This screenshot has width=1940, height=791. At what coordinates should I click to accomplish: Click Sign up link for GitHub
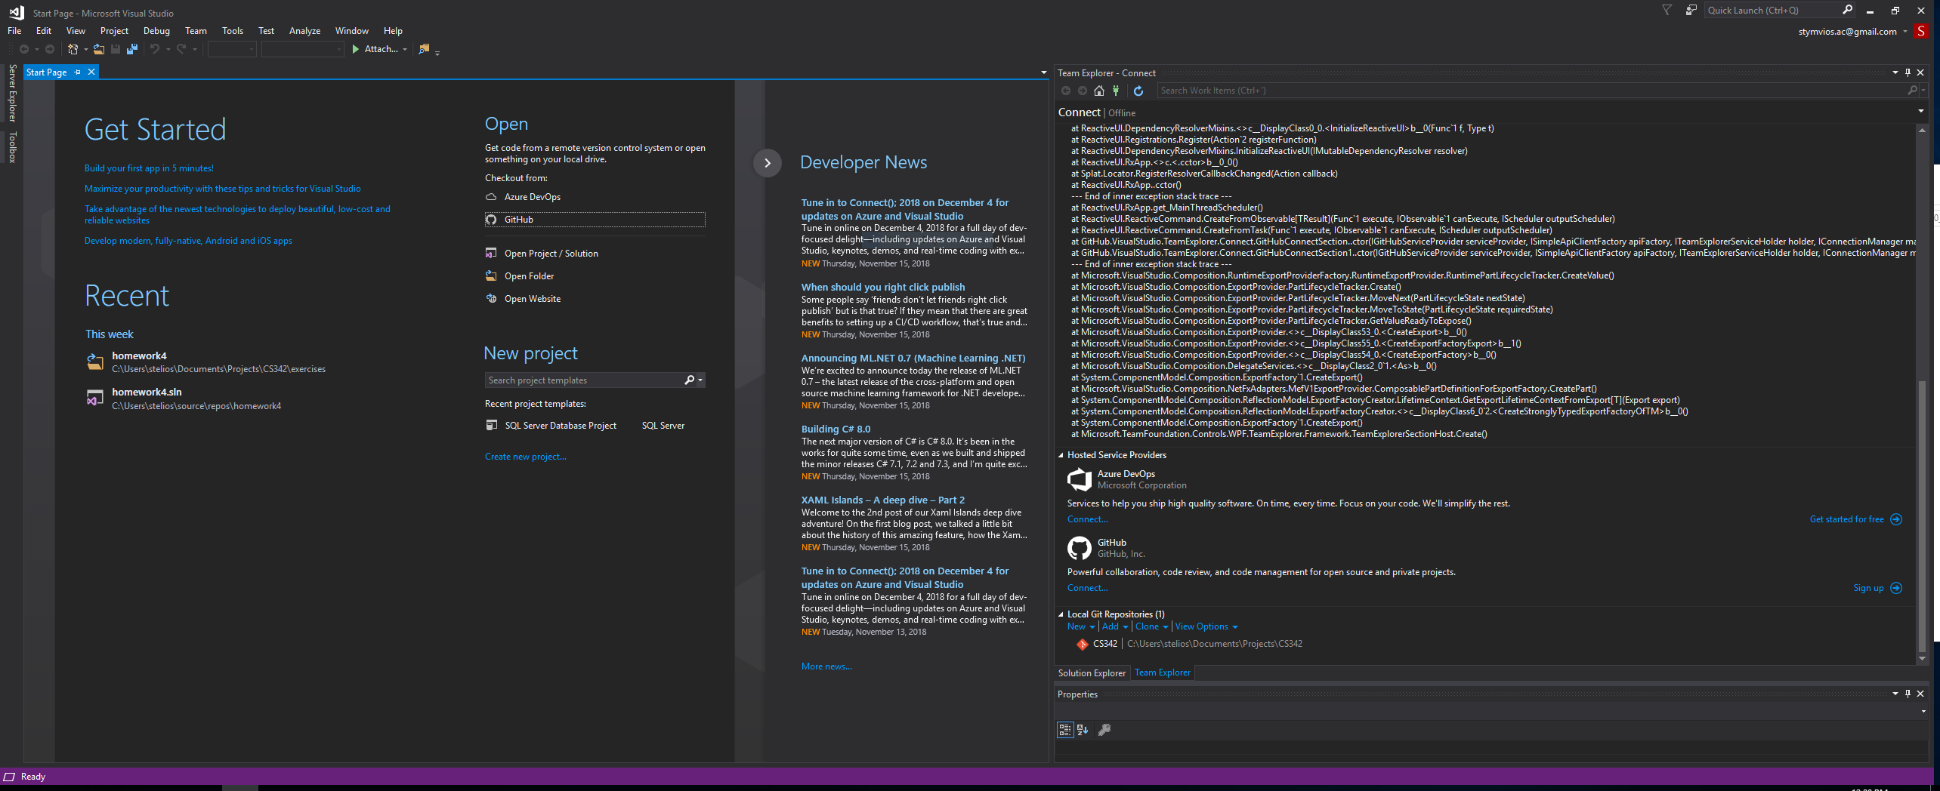point(1868,588)
